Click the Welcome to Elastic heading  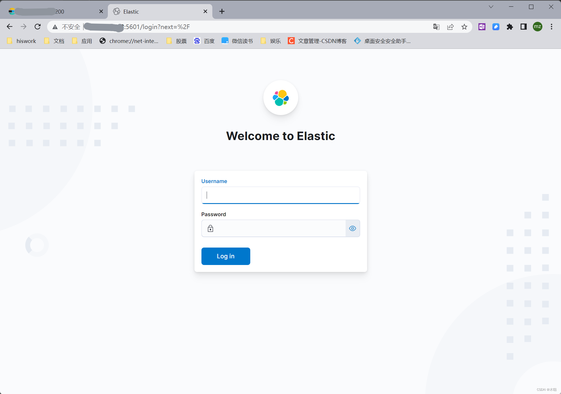coord(280,136)
